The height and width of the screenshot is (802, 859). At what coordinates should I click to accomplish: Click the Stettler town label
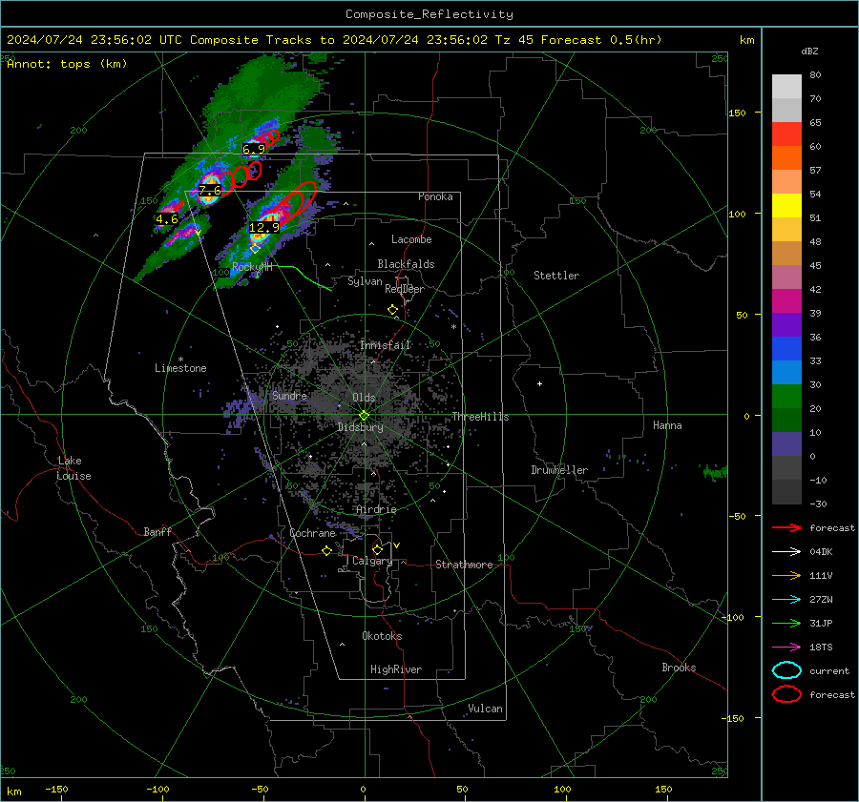pos(556,276)
